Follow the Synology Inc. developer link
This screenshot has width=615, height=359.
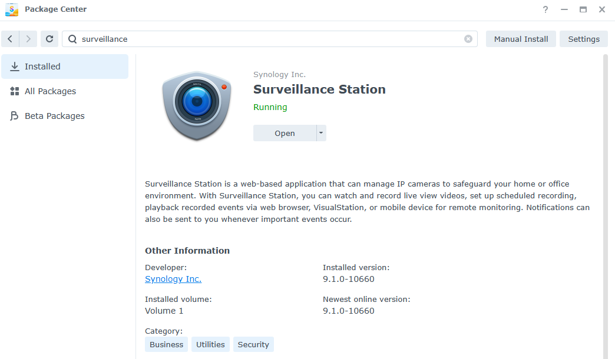tap(173, 279)
